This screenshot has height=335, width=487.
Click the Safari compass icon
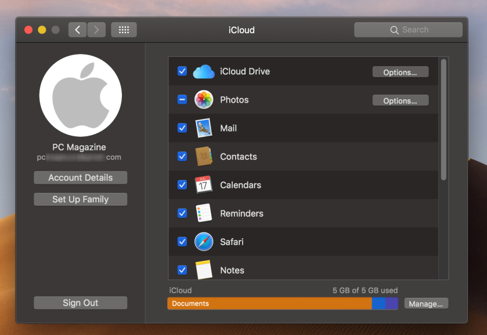pos(204,242)
